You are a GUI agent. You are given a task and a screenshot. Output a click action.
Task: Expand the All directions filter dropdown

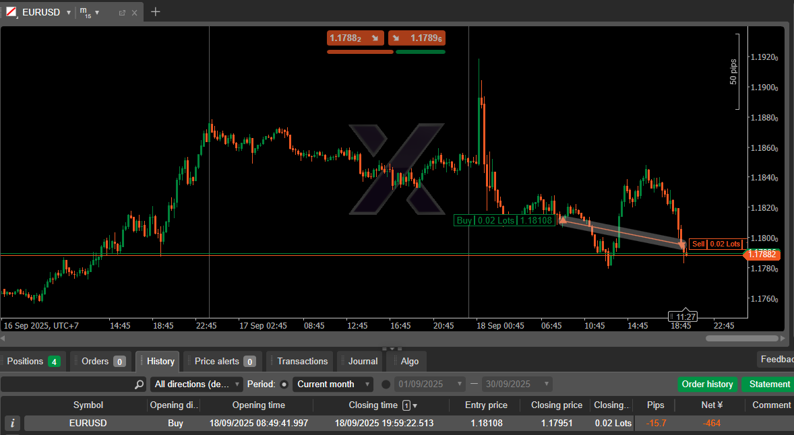(196, 384)
